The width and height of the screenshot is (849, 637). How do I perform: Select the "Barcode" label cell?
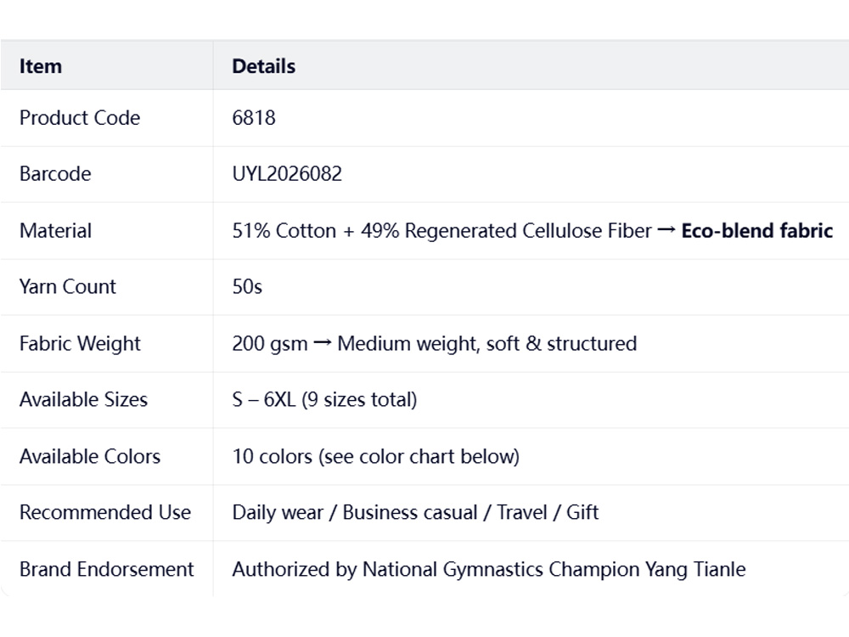tap(55, 174)
